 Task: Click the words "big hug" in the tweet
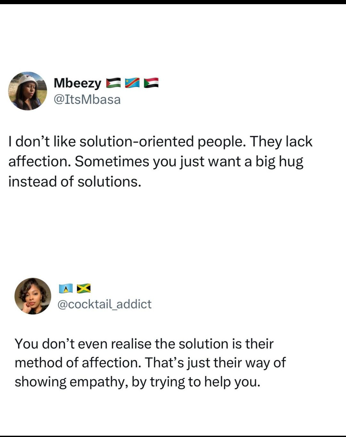click(x=279, y=162)
